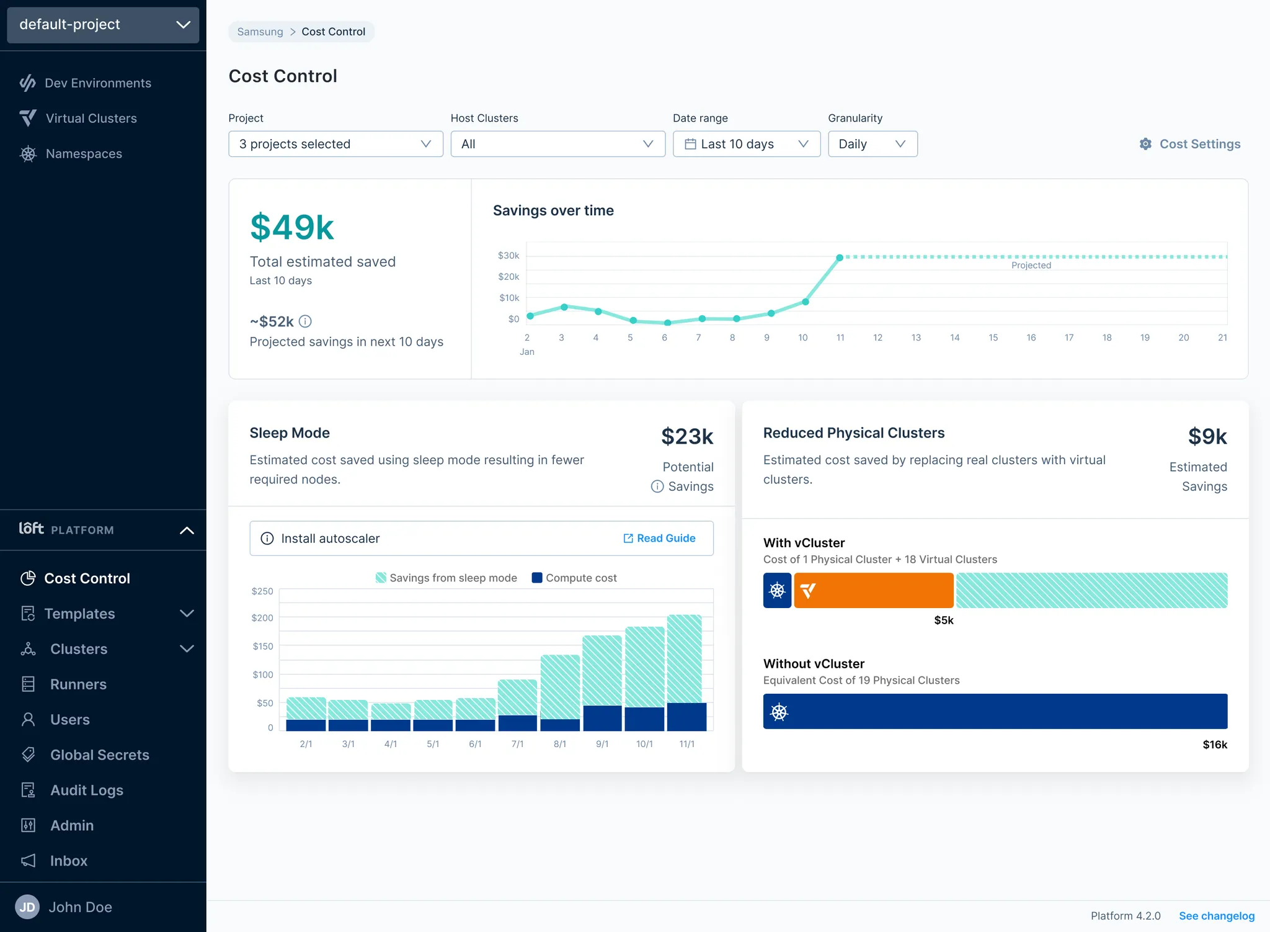Viewport: 1270px width, 932px height.
Task: Click the Virtual Clusters logo icon
Action: pyautogui.click(x=28, y=118)
